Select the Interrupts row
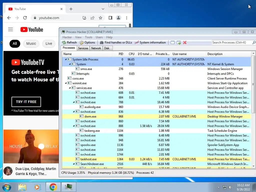The image size is (256, 192). click(x=156, y=74)
